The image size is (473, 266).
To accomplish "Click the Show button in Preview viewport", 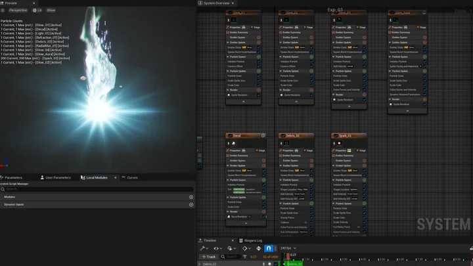I will (51, 11).
